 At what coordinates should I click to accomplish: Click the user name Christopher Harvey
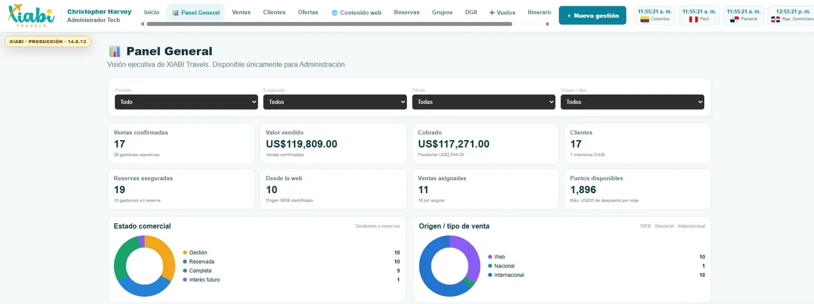99,12
